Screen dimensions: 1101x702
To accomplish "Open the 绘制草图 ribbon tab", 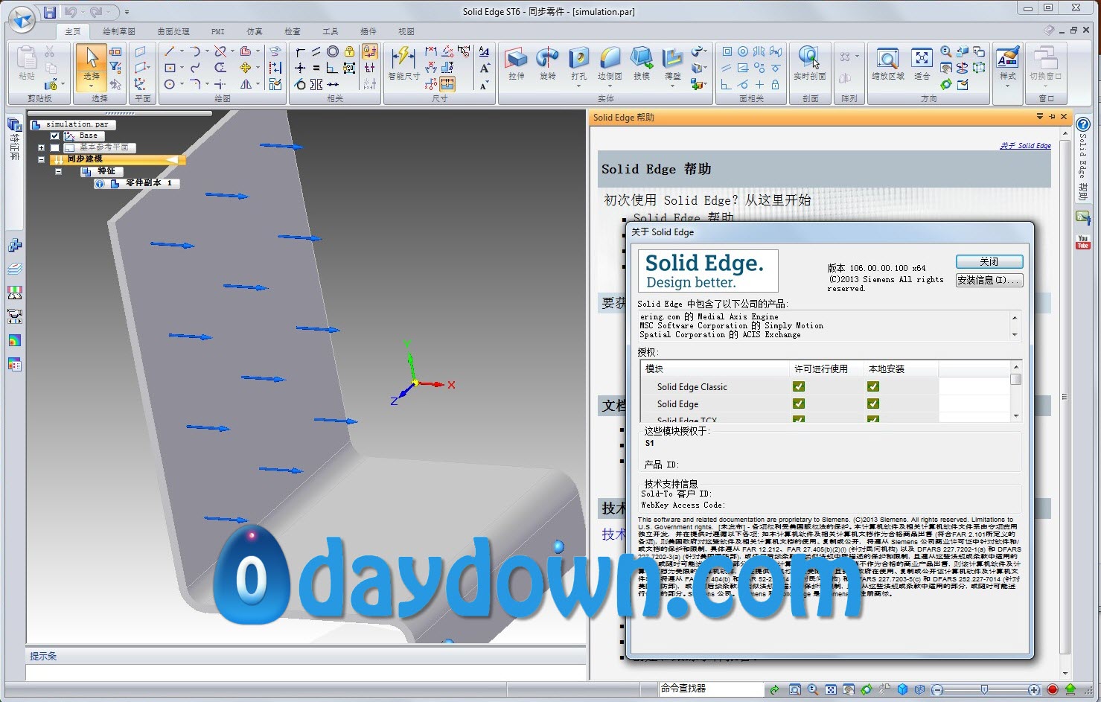I will (x=119, y=31).
